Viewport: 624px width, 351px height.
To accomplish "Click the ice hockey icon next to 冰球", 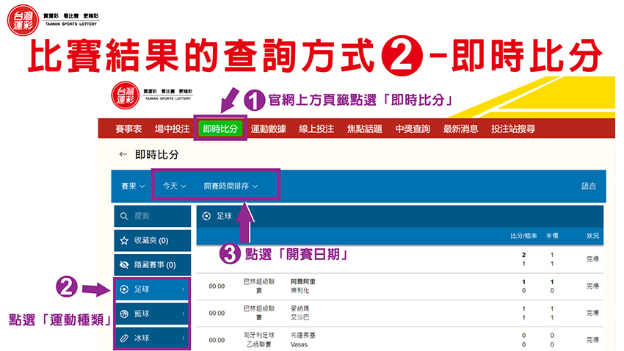I will pos(124,339).
